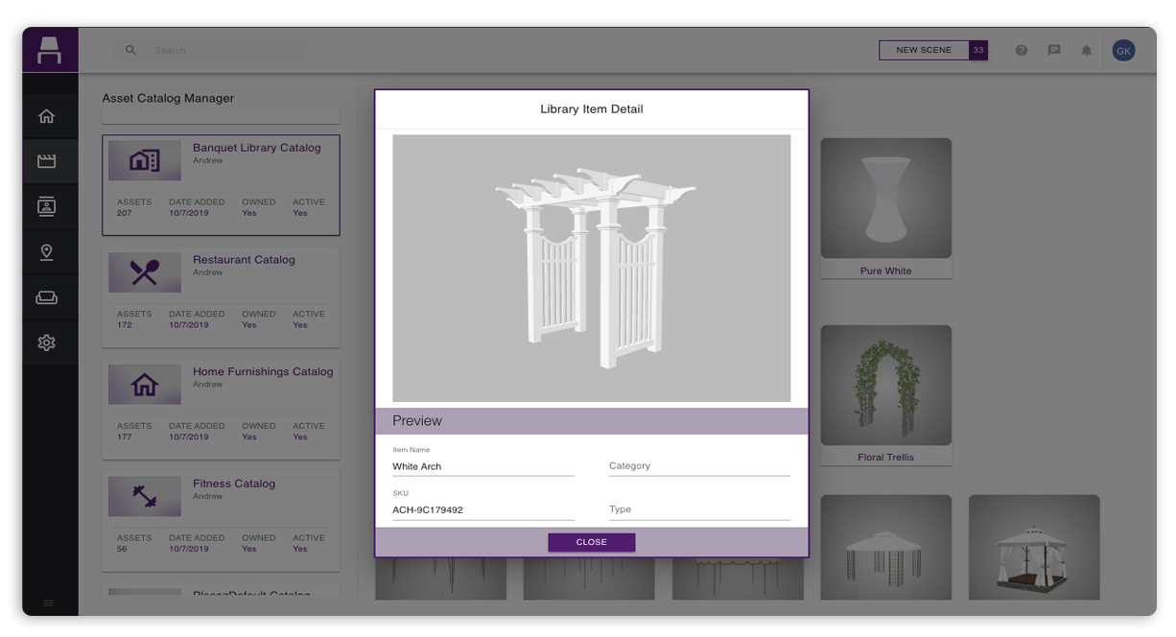Open the chat messages icon

(1054, 50)
